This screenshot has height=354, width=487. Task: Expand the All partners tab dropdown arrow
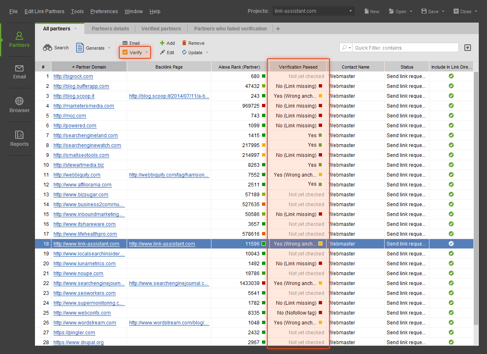[75, 28]
